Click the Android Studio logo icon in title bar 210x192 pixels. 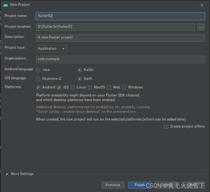pyautogui.click(x=6, y=5)
